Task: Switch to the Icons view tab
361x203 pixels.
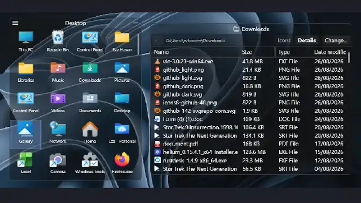Action: (284, 40)
